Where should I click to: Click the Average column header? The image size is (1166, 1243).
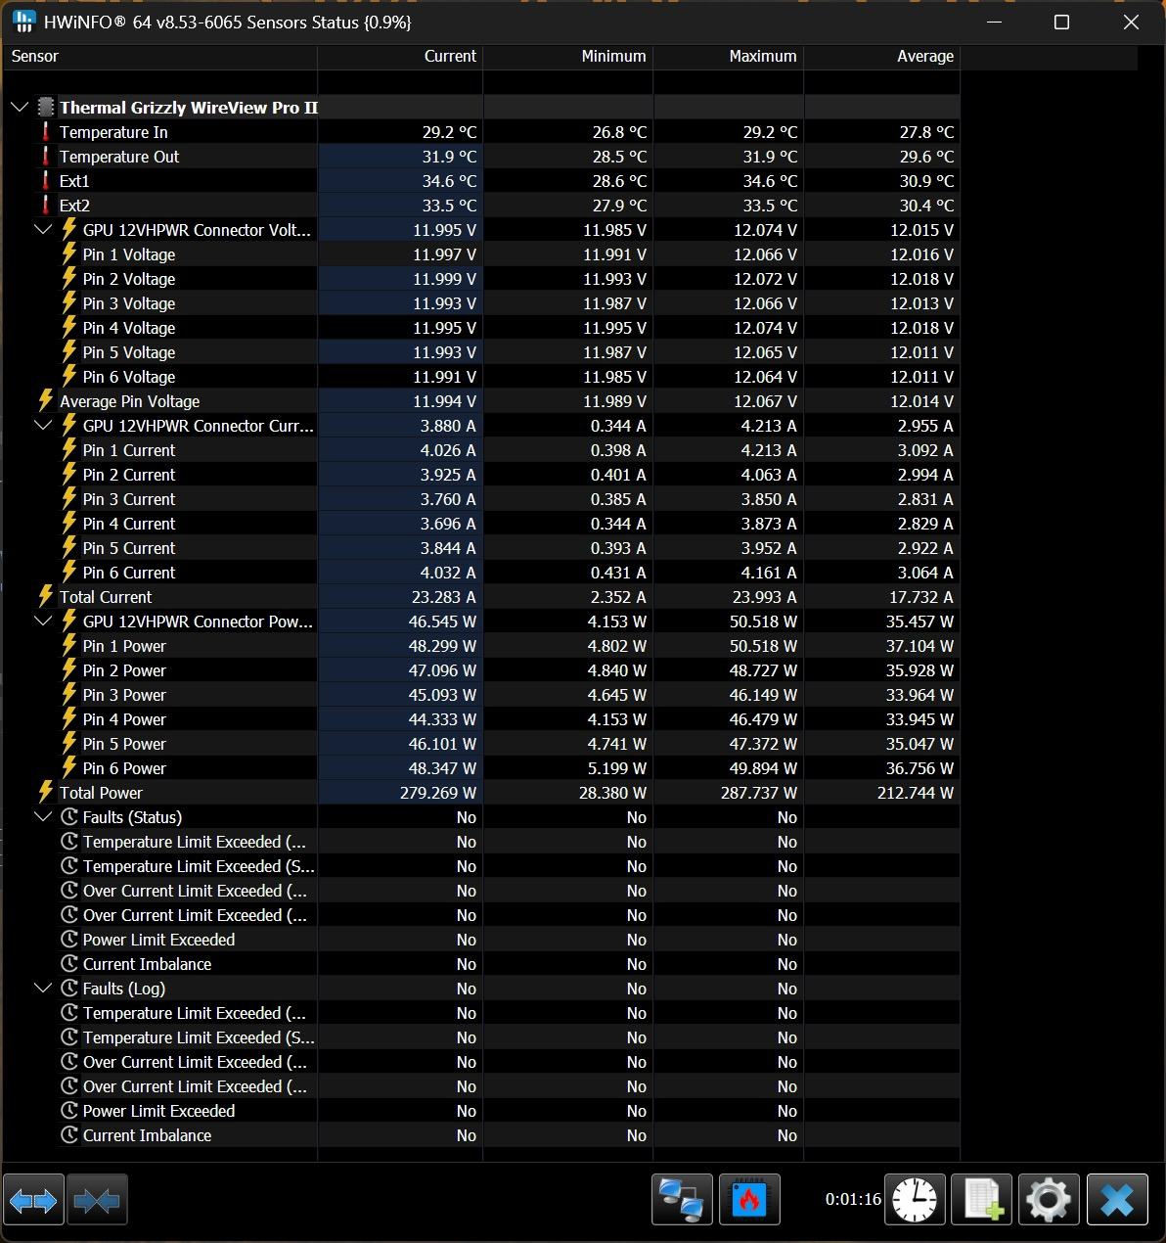point(882,57)
